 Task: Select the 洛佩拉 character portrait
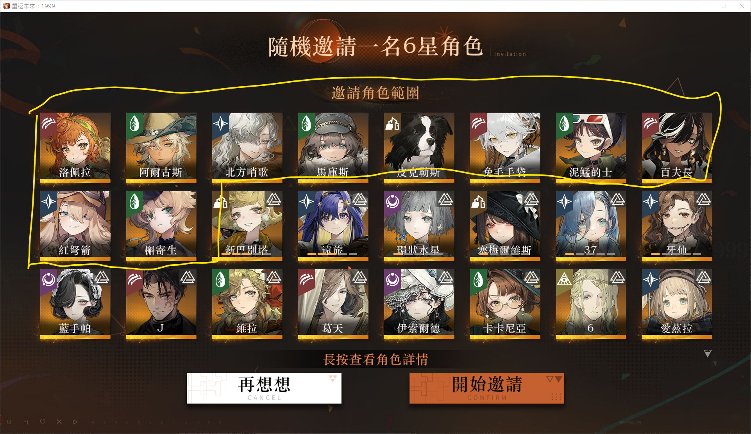coord(75,148)
